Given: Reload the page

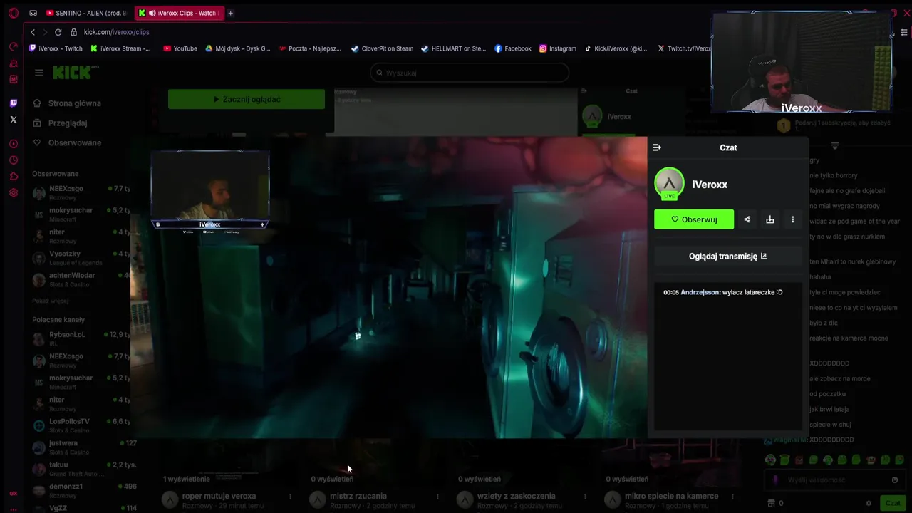Looking at the screenshot, I should click(58, 32).
